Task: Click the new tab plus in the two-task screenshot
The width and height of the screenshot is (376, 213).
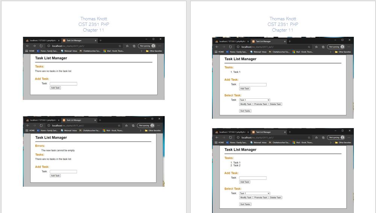Action: (x=290, y=132)
